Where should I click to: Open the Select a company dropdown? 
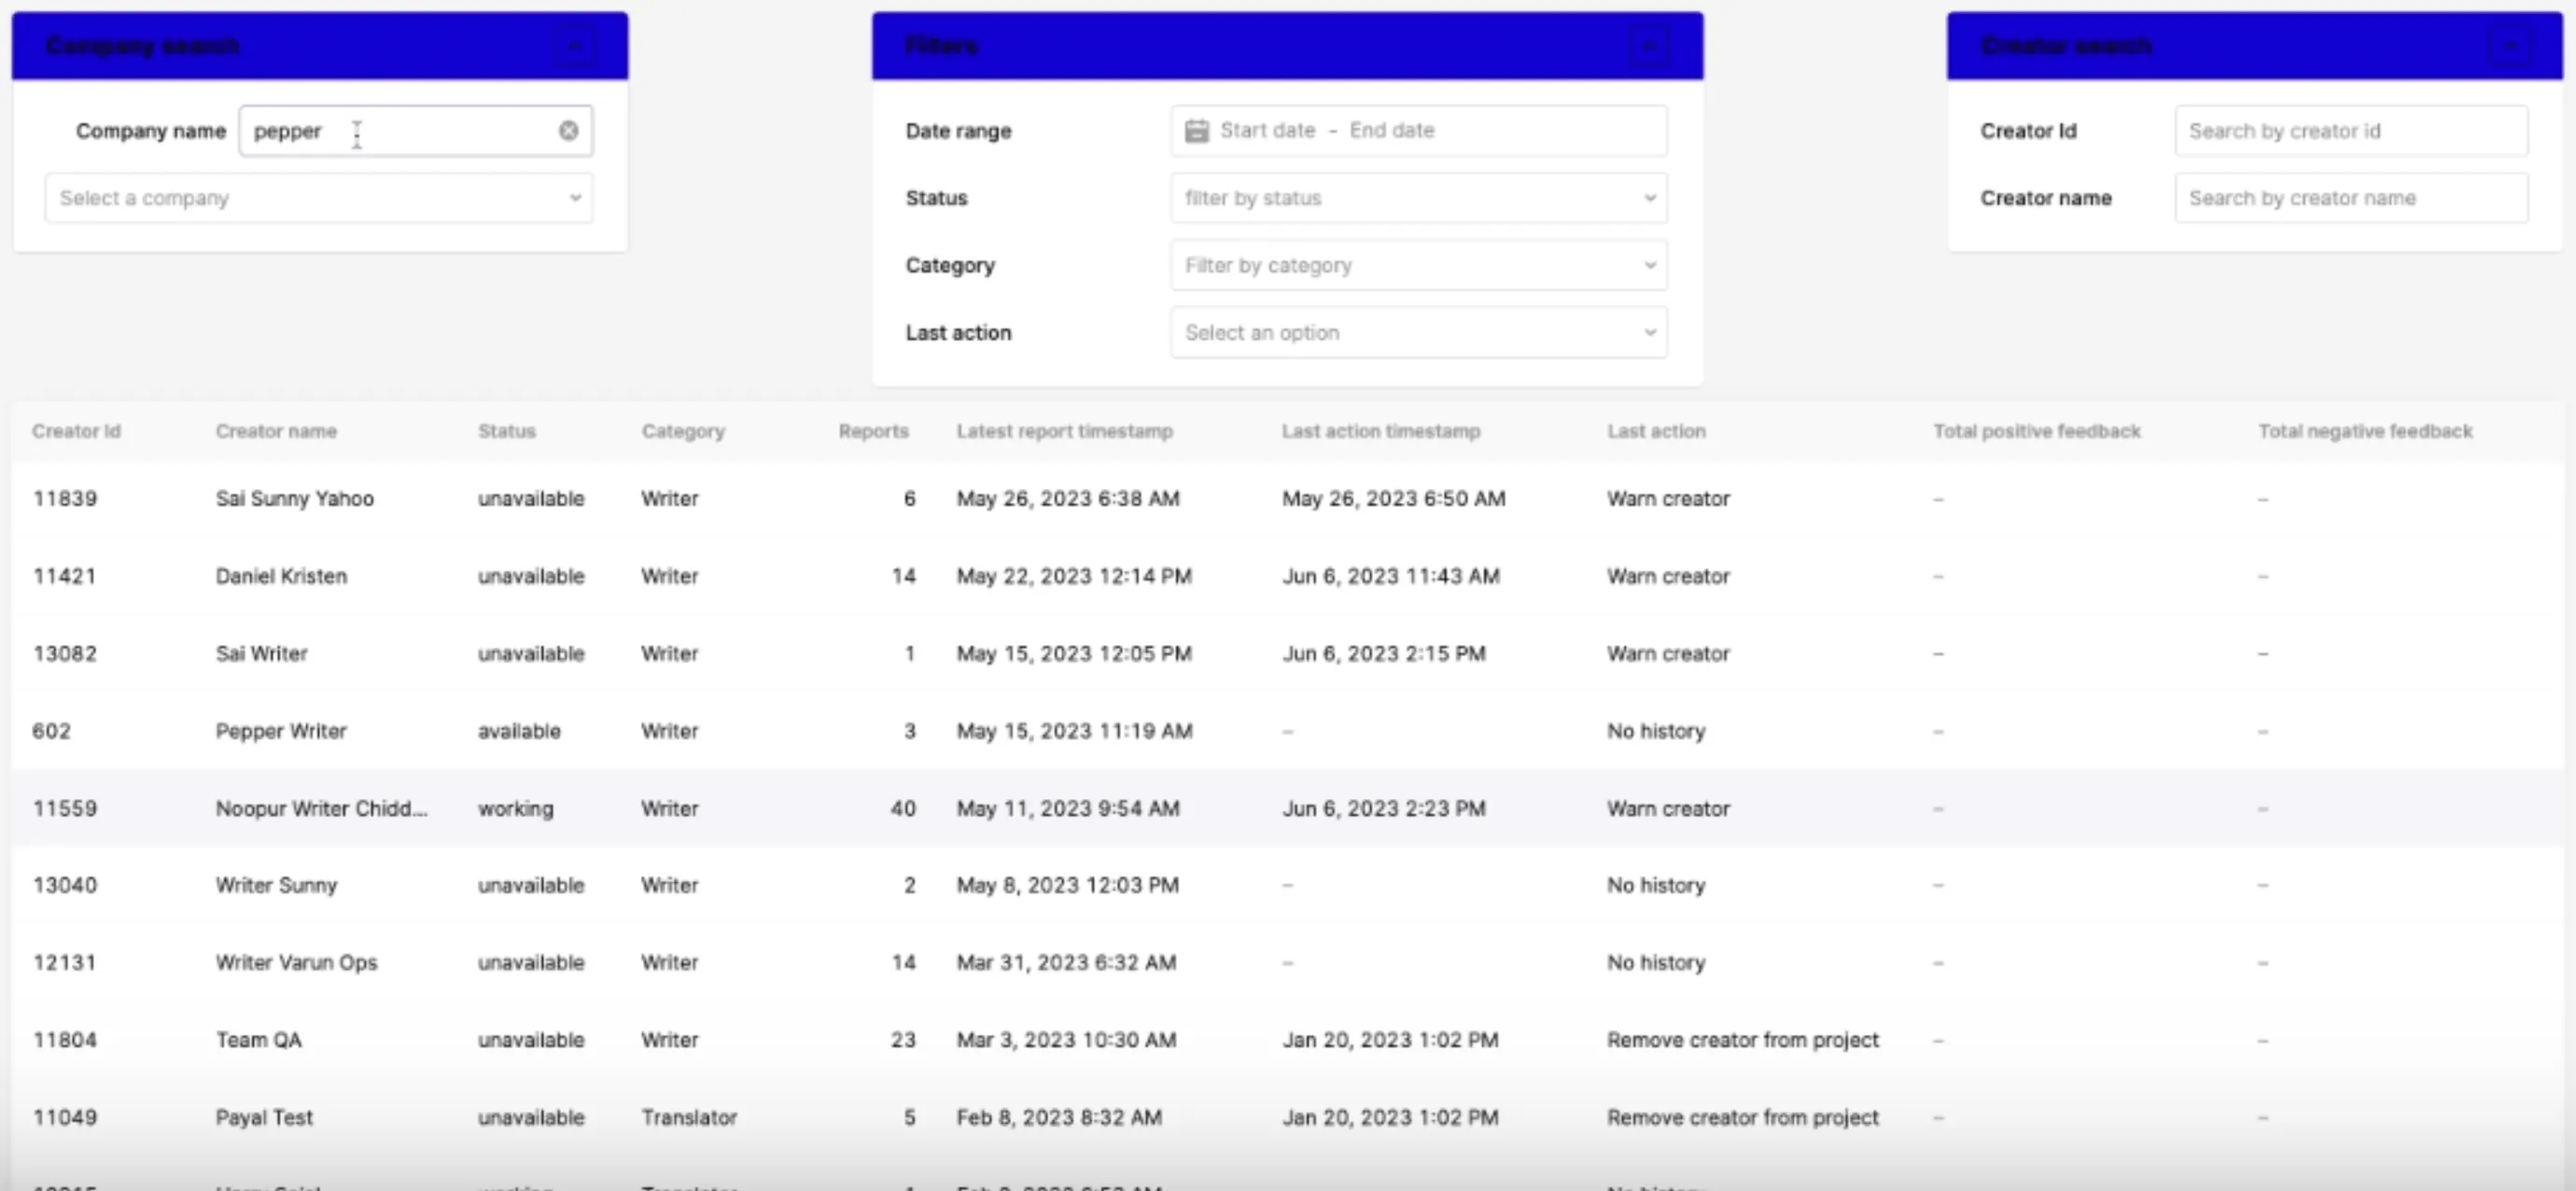[x=319, y=198]
